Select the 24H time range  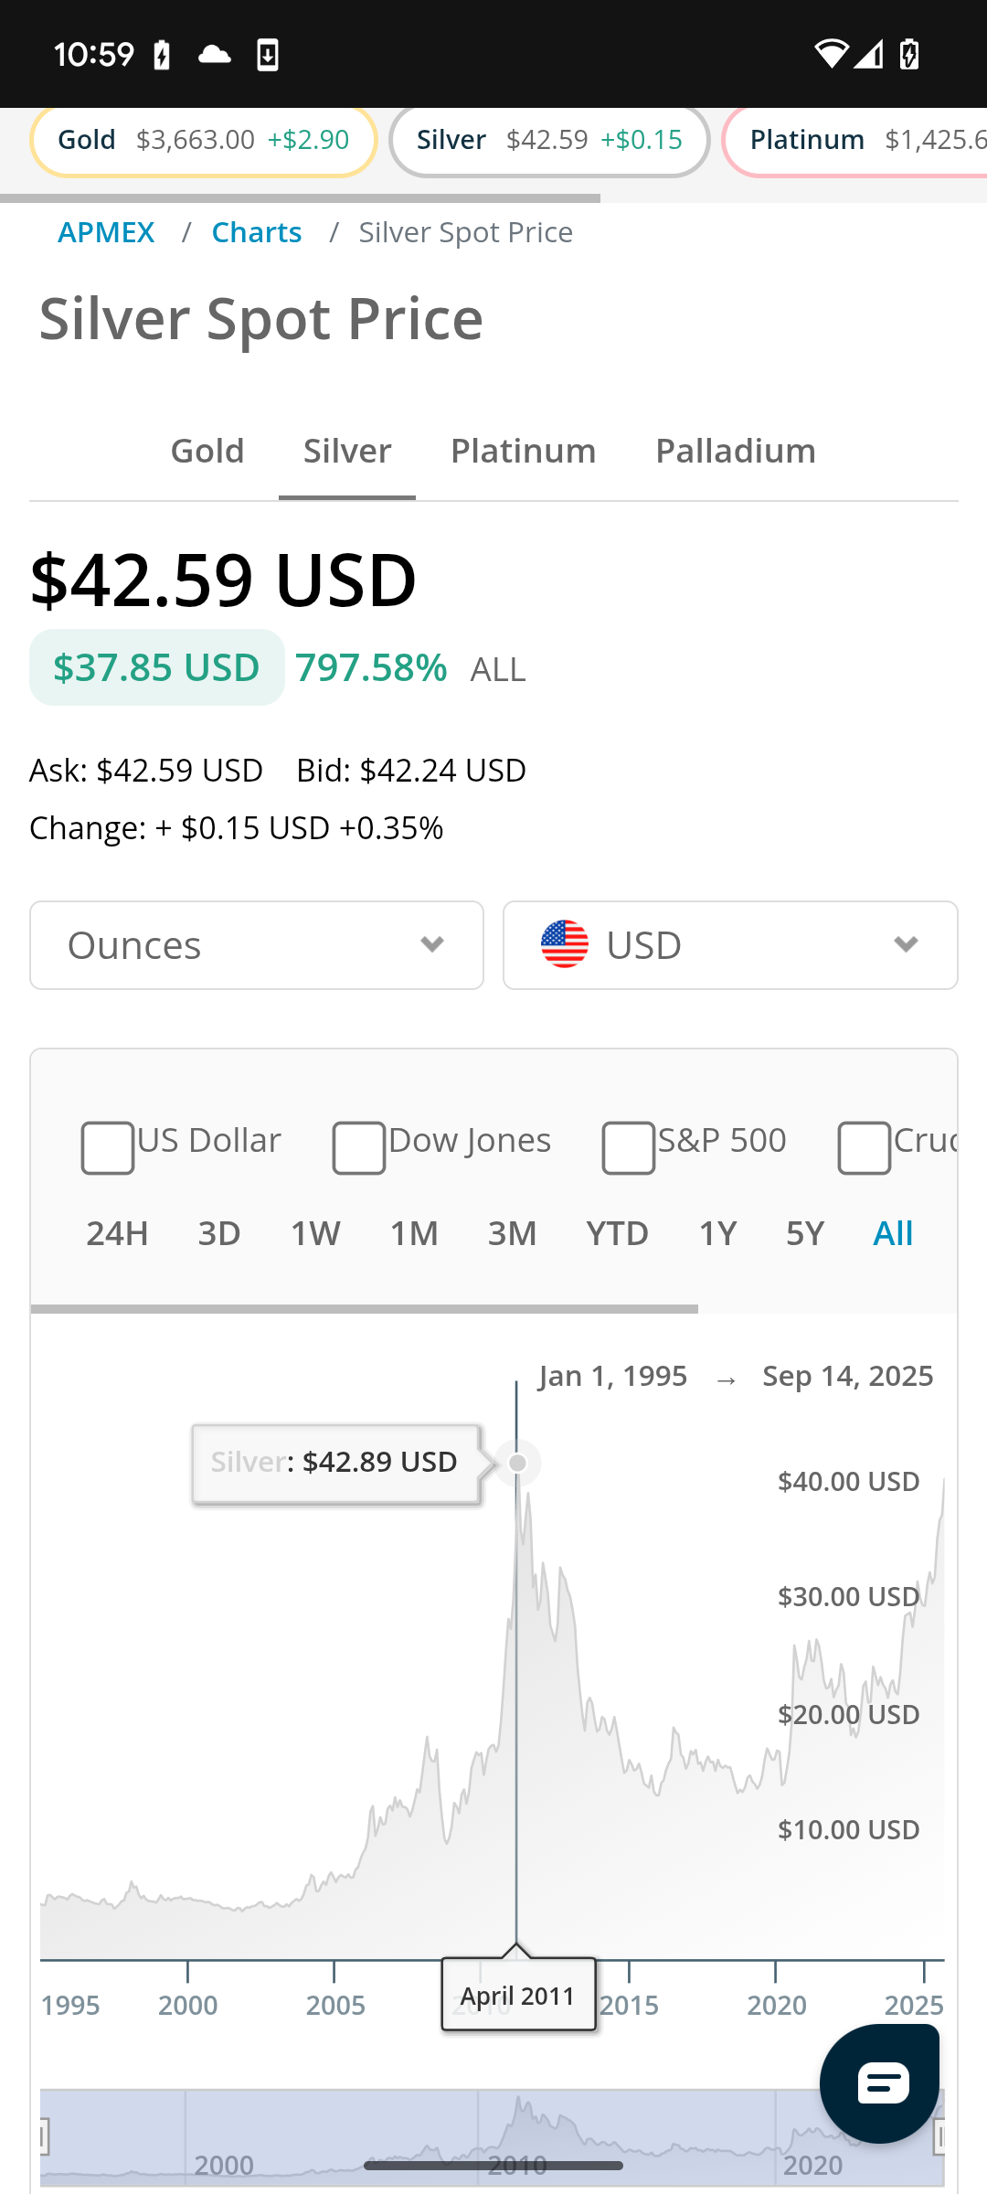pos(117,1233)
